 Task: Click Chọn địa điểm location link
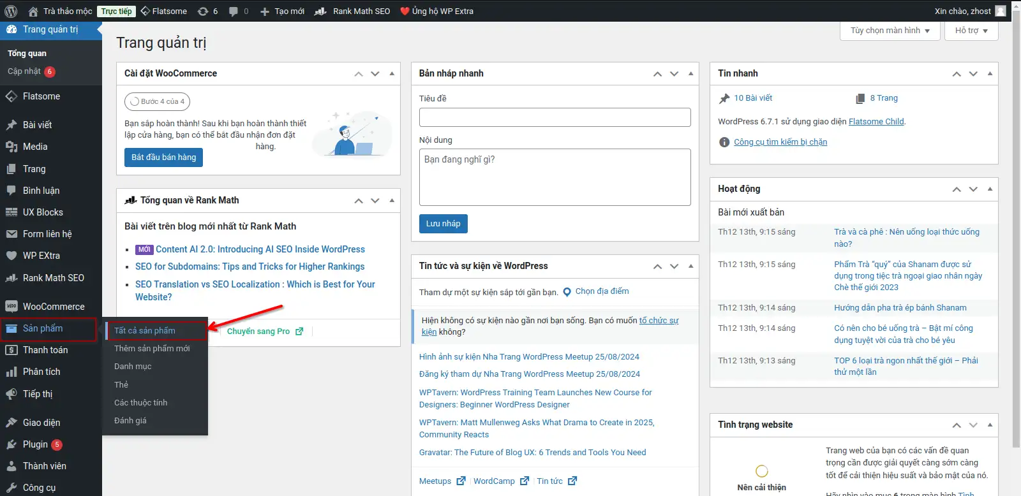coord(595,291)
